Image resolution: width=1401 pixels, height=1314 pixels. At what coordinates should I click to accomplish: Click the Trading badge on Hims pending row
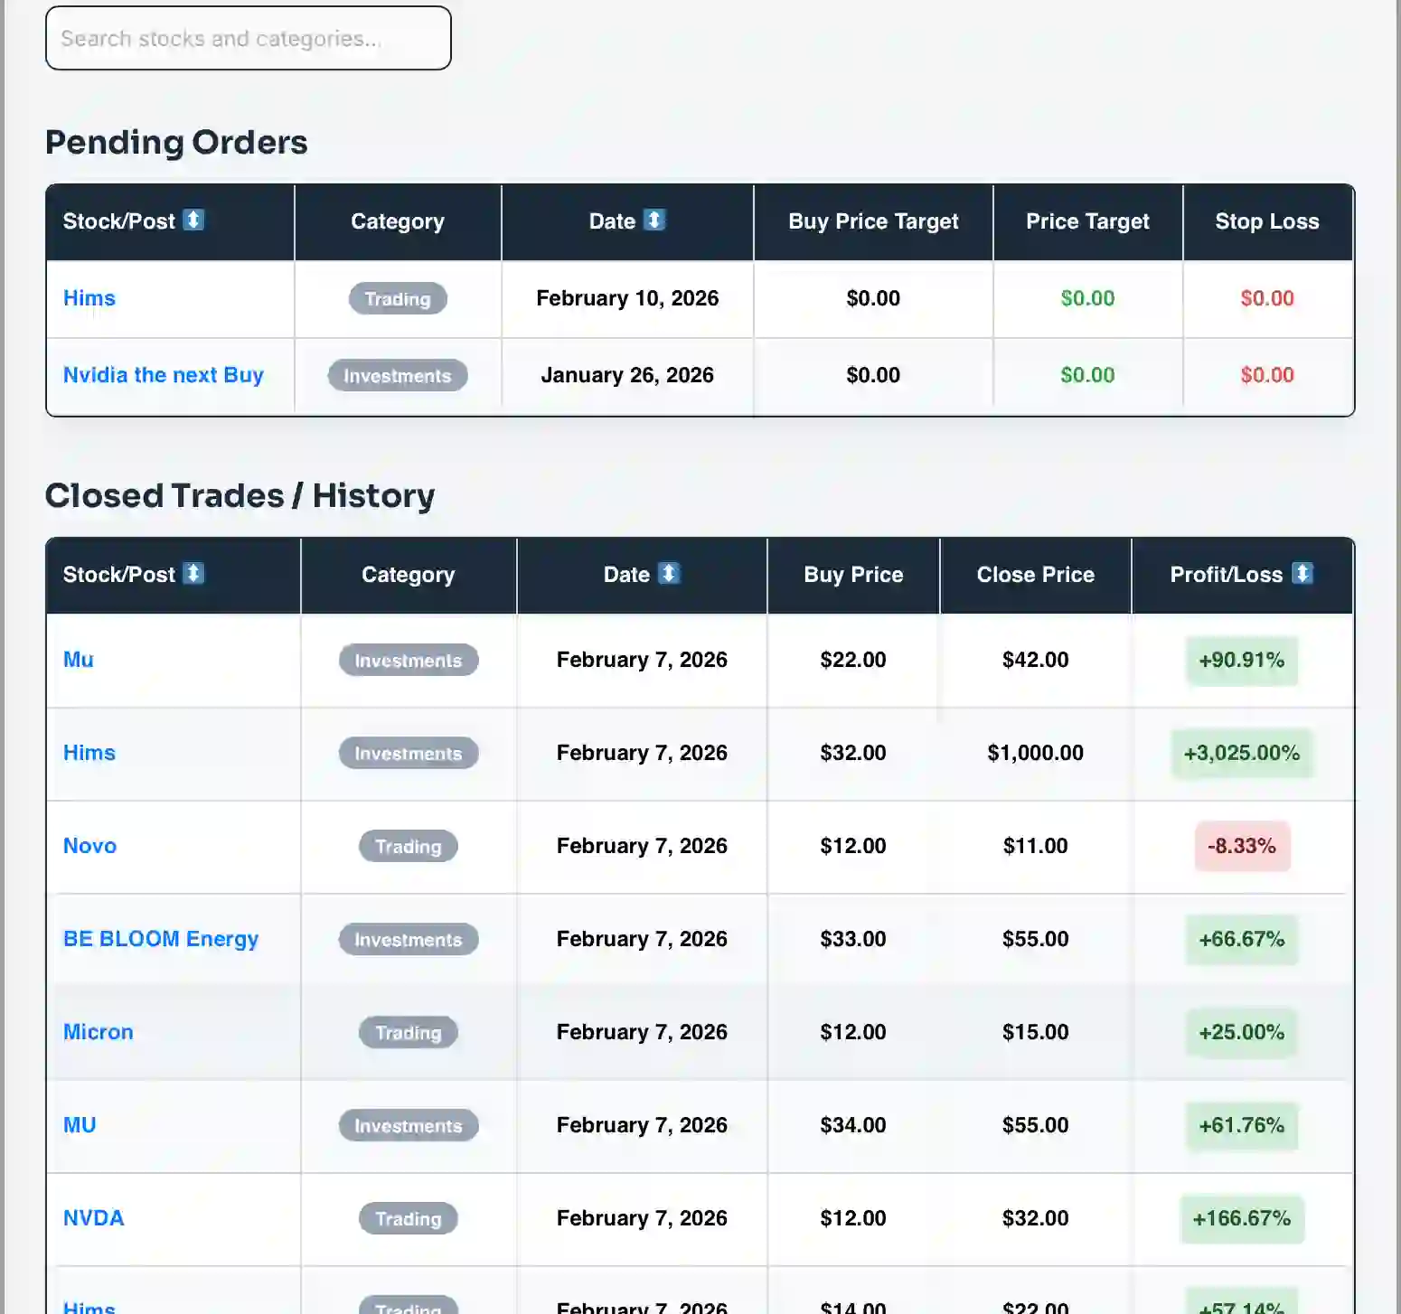(398, 298)
